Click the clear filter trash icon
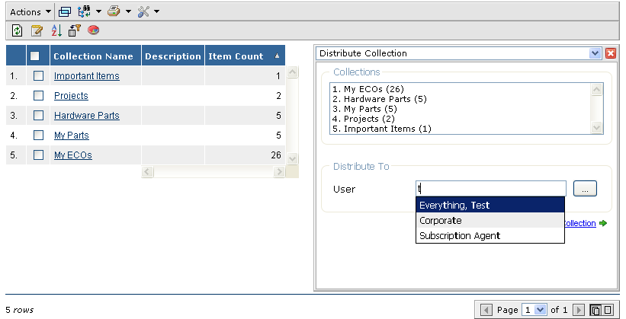 [75, 30]
